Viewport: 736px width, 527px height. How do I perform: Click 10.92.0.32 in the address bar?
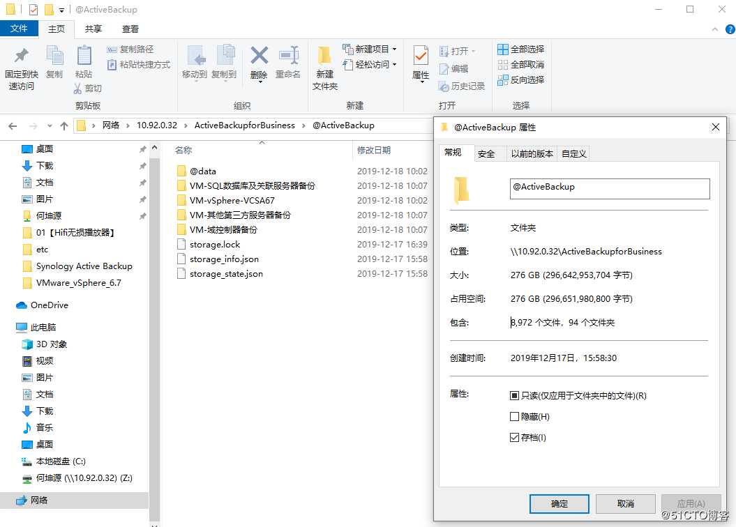click(157, 125)
